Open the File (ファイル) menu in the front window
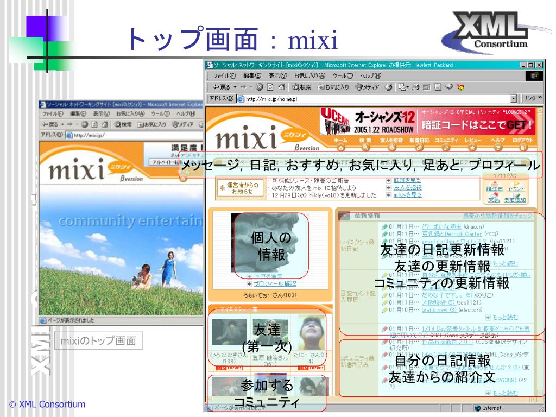This screenshot has width=556, height=417. click(x=224, y=75)
